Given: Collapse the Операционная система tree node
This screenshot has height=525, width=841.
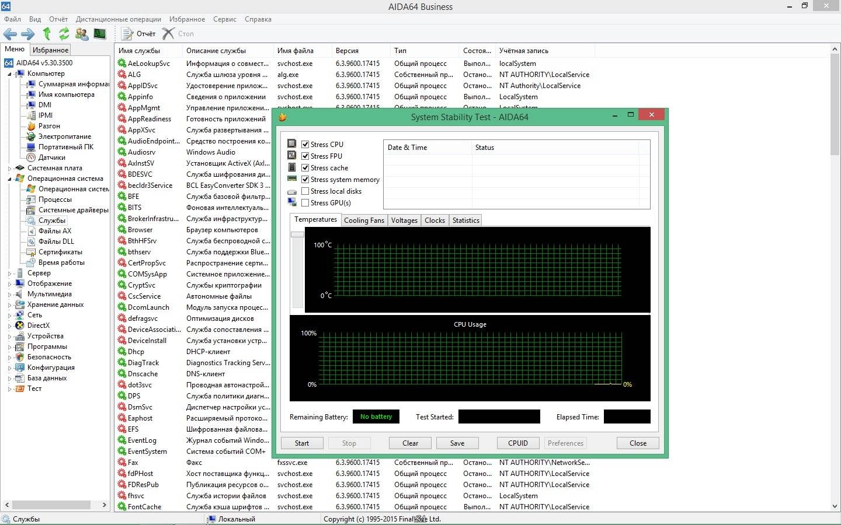Looking at the screenshot, I should (x=9, y=179).
